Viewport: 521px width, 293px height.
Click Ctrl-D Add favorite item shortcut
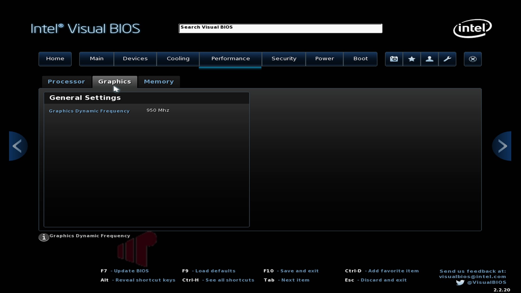click(382, 271)
